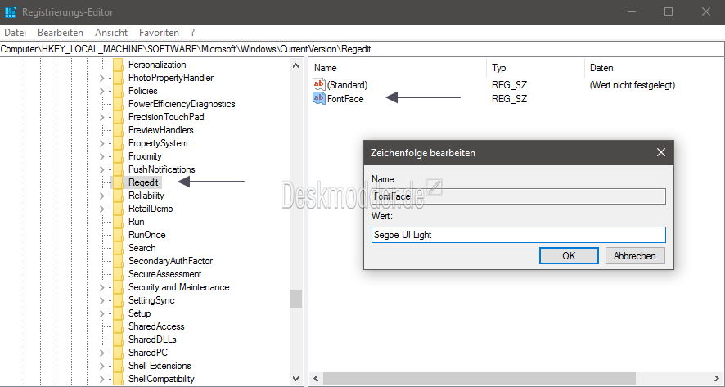
Task: Click the Regedit folder icon
Action: (119, 182)
